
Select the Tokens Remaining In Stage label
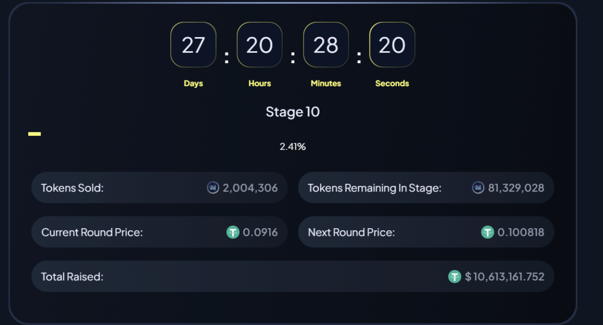pyautogui.click(x=374, y=188)
